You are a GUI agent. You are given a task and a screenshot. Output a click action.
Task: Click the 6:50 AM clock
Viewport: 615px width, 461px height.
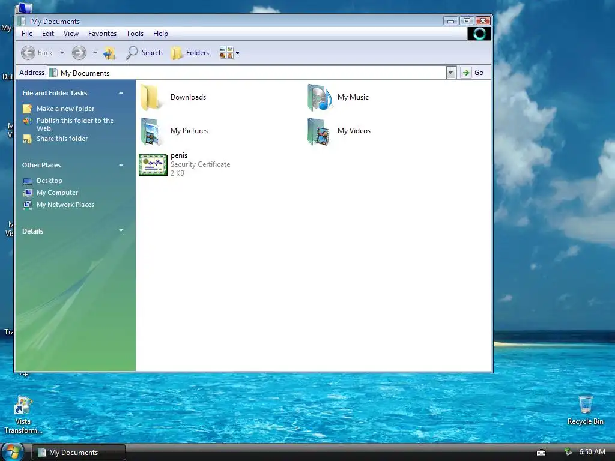coord(592,452)
